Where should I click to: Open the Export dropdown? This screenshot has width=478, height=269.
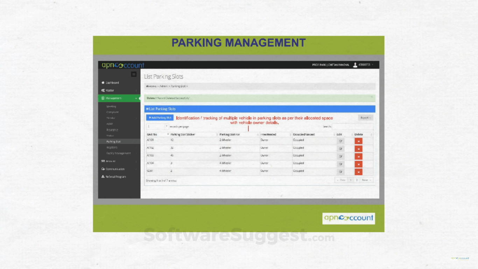coord(365,118)
